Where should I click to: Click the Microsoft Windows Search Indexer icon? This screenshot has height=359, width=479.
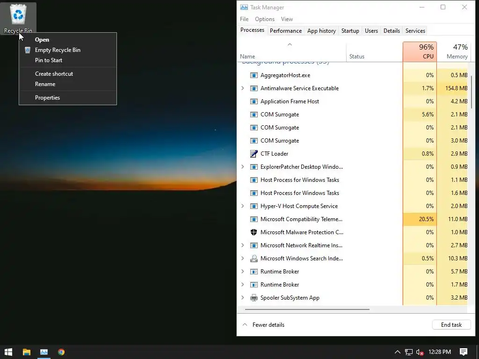254,258
